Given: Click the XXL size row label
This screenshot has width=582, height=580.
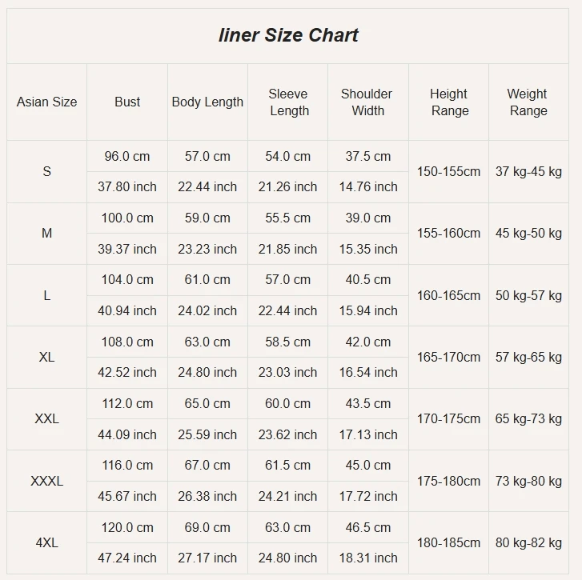Looking at the screenshot, I should tap(47, 418).
